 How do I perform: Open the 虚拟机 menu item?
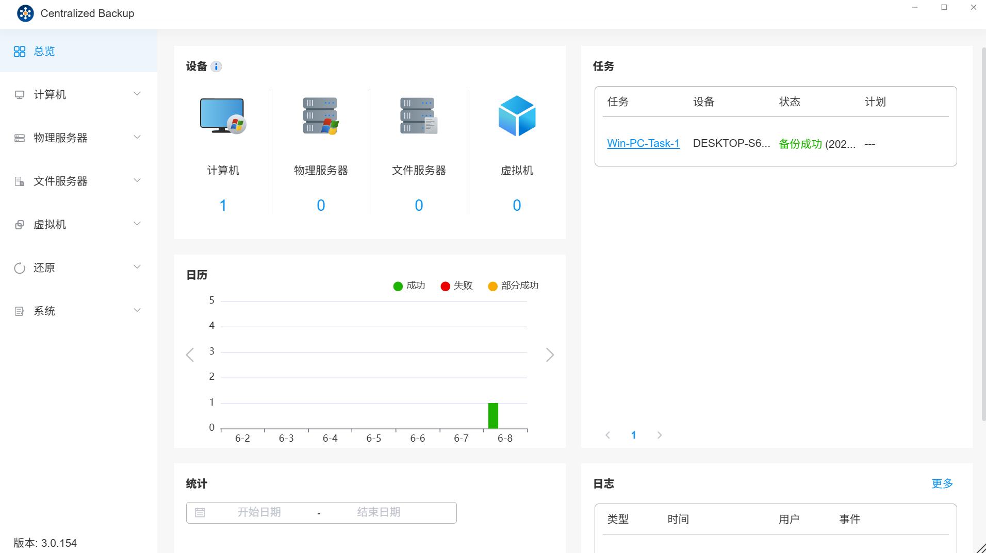(78, 224)
